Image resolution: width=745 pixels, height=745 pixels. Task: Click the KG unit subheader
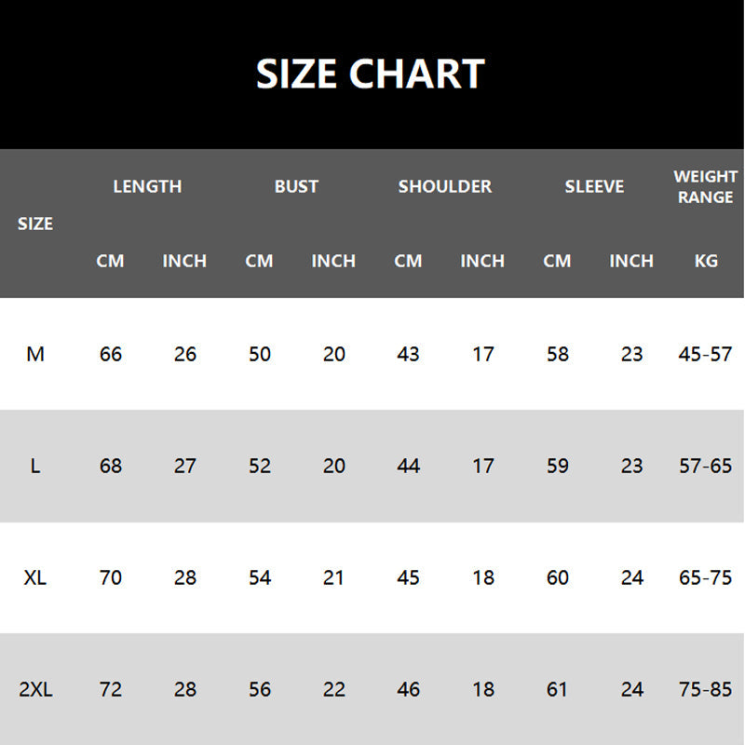point(706,261)
